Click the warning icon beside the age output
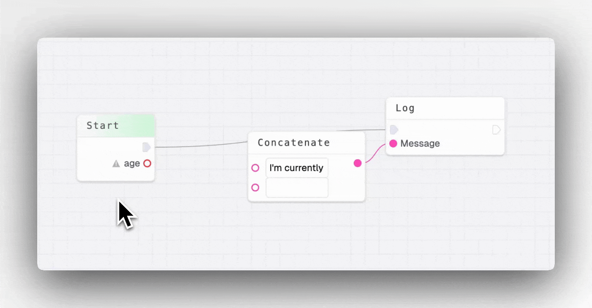The height and width of the screenshot is (308, 592). [x=116, y=163]
